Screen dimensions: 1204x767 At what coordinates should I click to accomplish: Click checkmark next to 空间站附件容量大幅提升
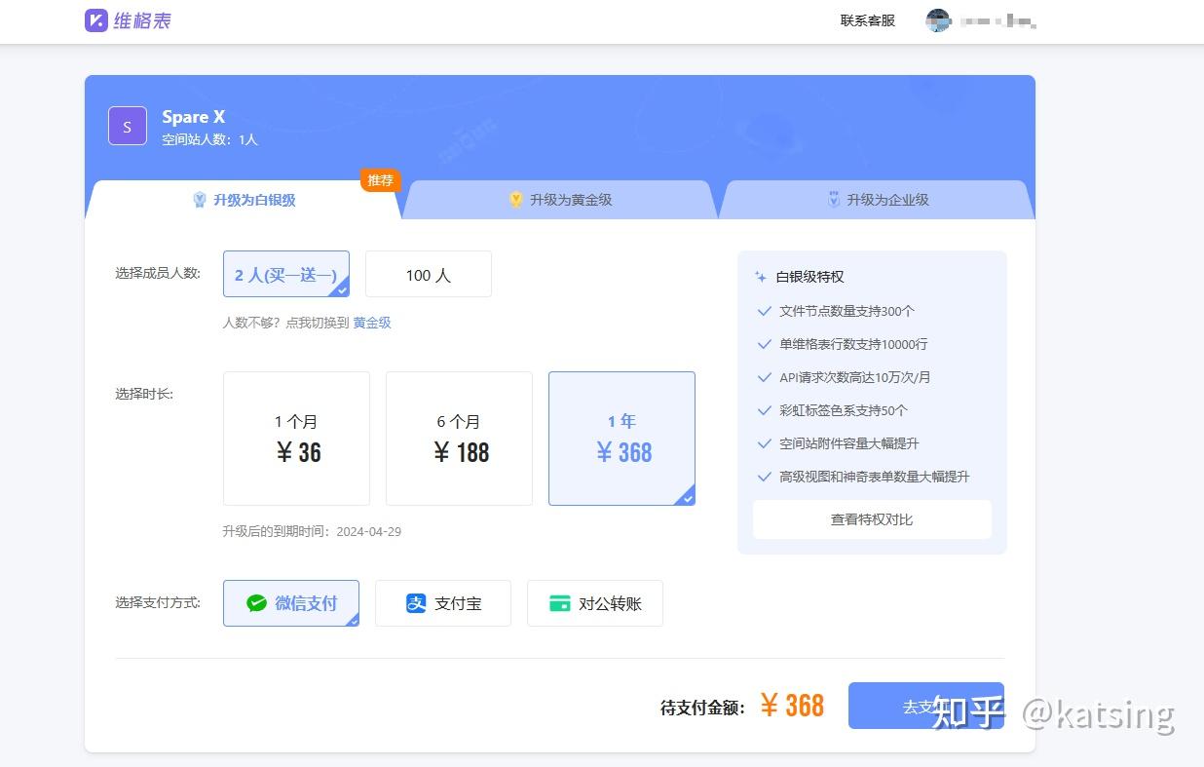pos(765,444)
